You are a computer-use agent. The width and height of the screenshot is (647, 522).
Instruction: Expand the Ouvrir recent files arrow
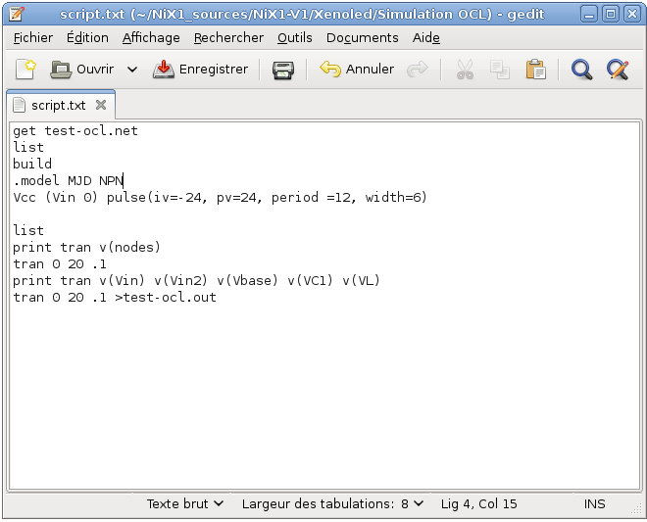click(x=132, y=70)
